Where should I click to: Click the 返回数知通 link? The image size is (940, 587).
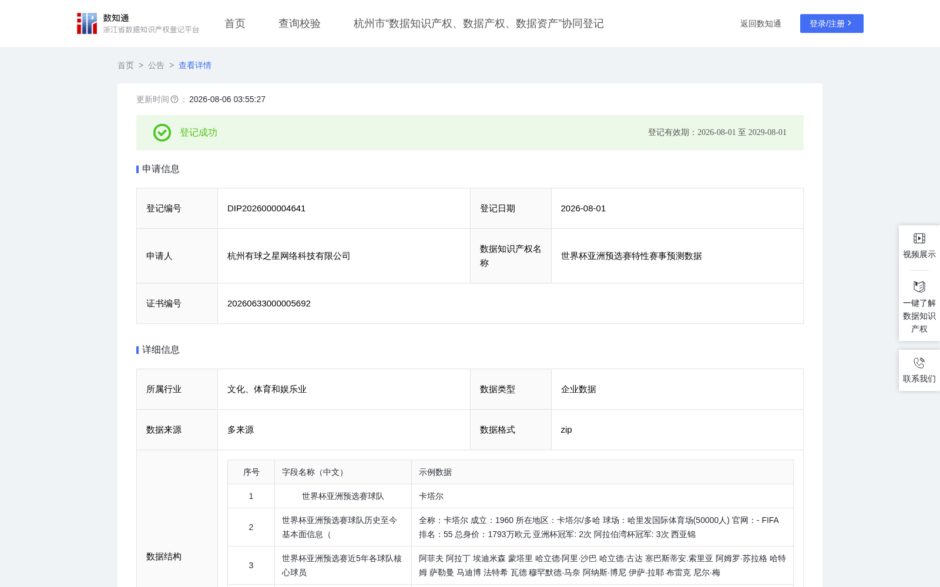(x=761, y=23)
